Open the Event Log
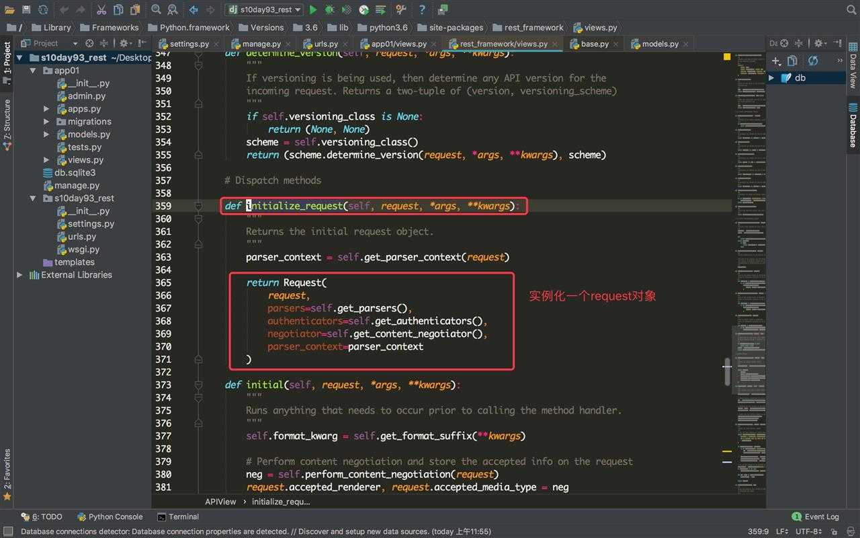Image resolution: width=860 pixels, height=538 pixels. 815,516
